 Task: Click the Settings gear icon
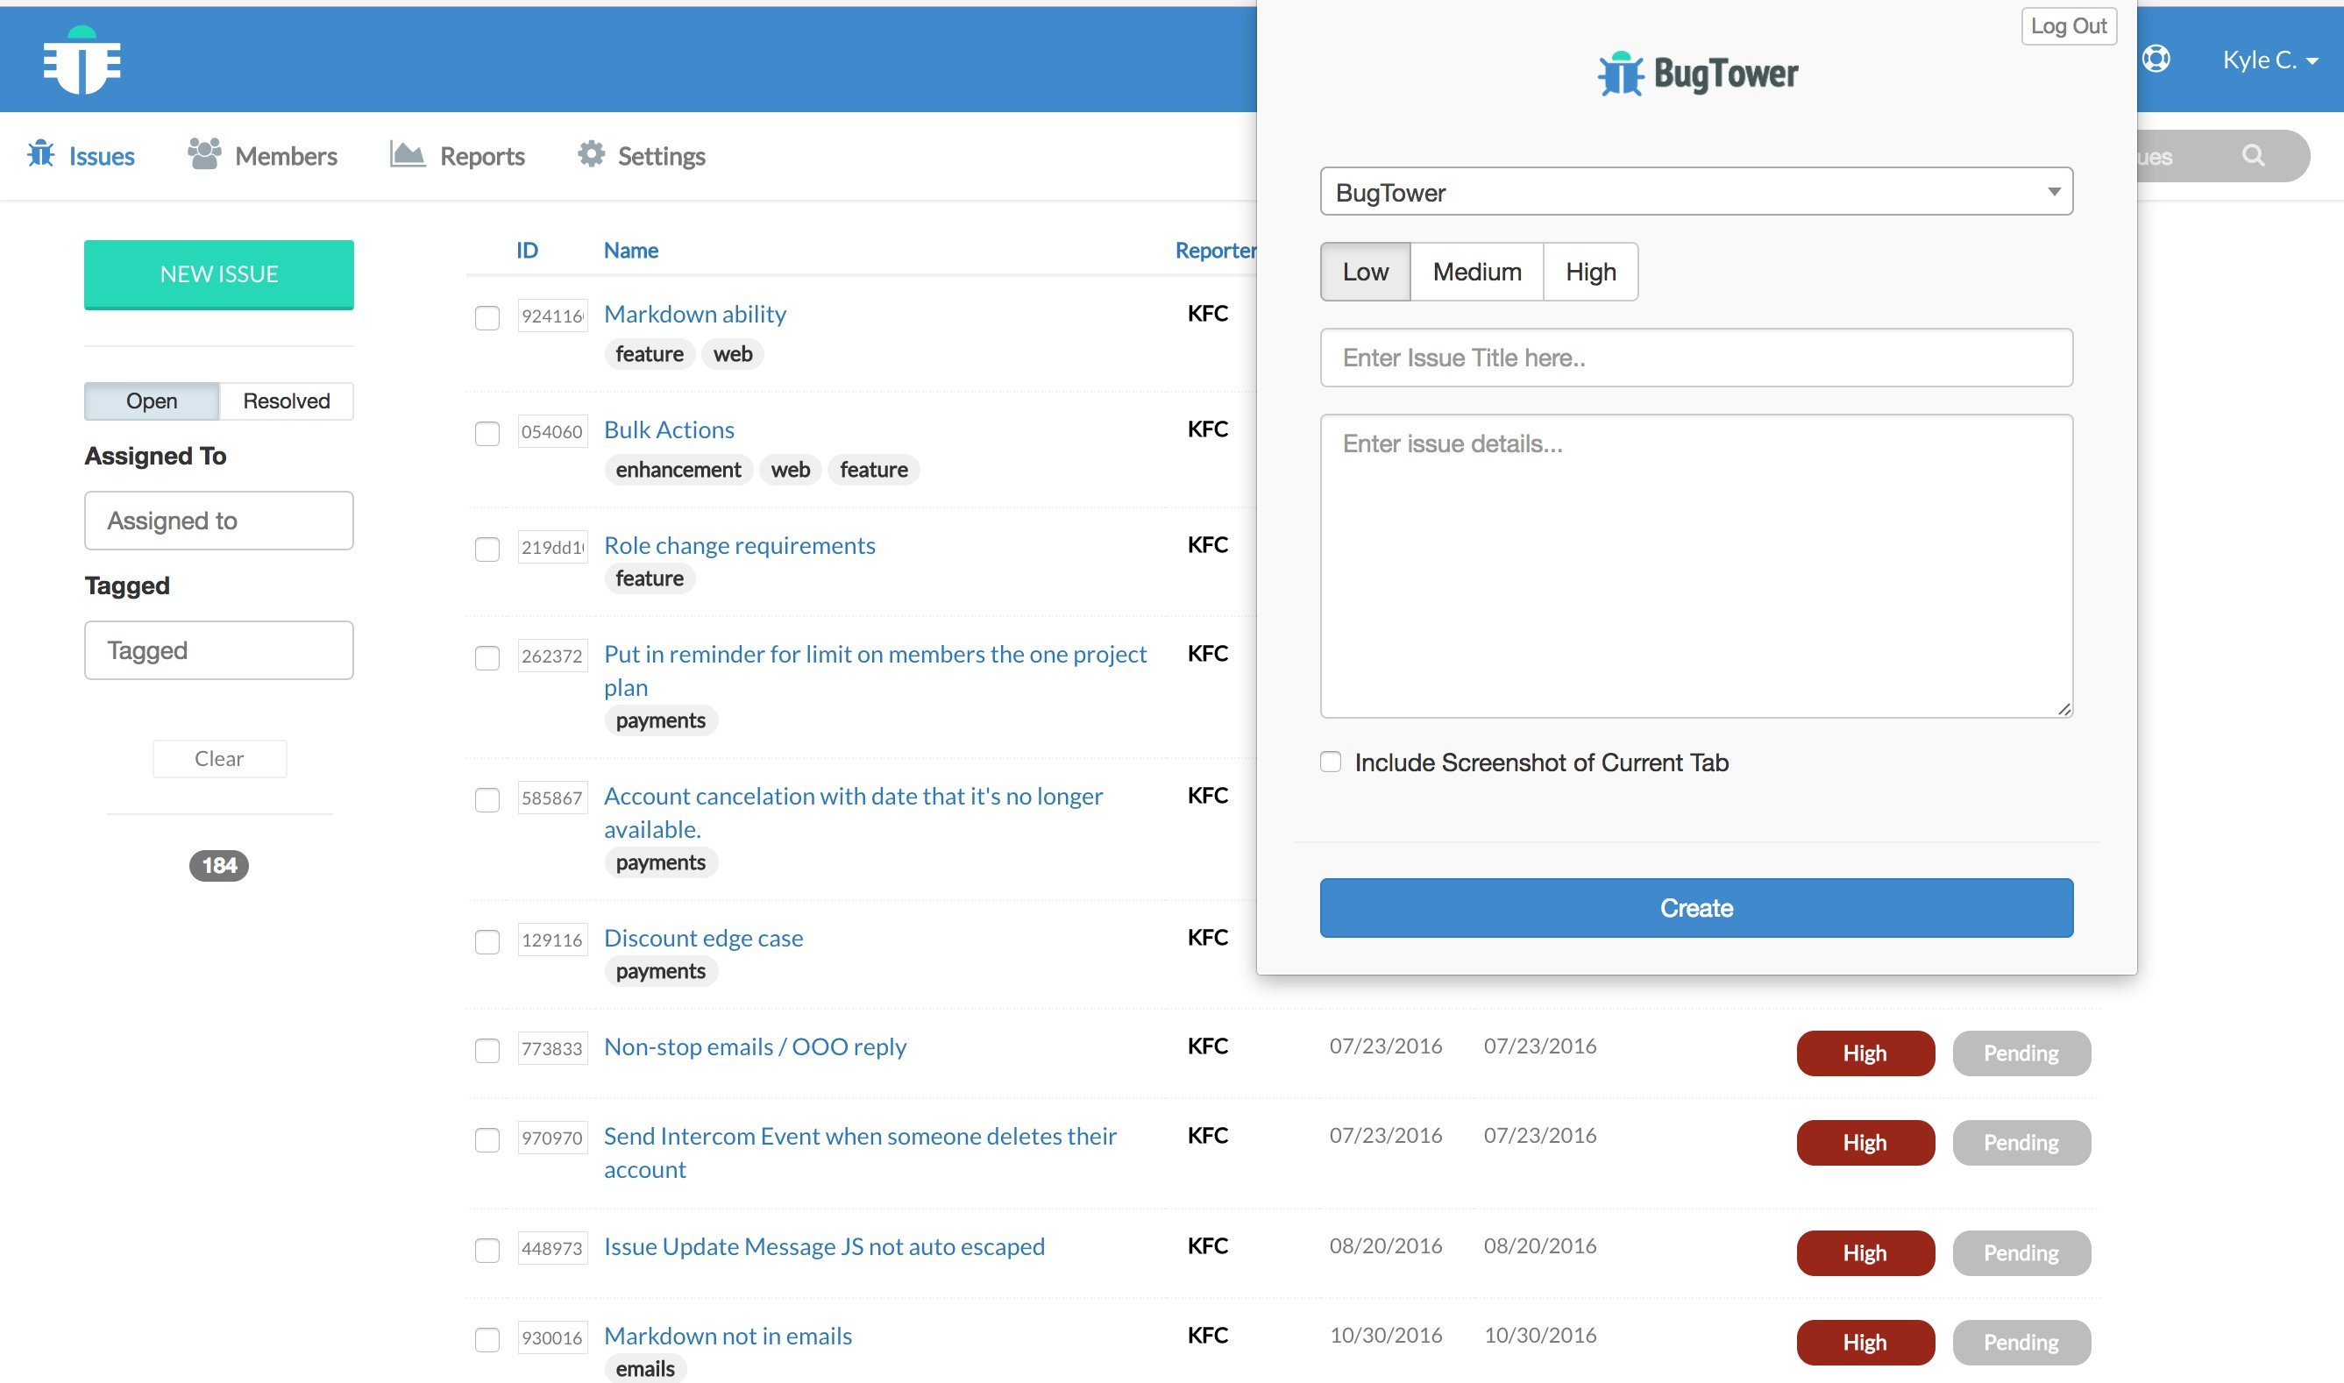591,153
